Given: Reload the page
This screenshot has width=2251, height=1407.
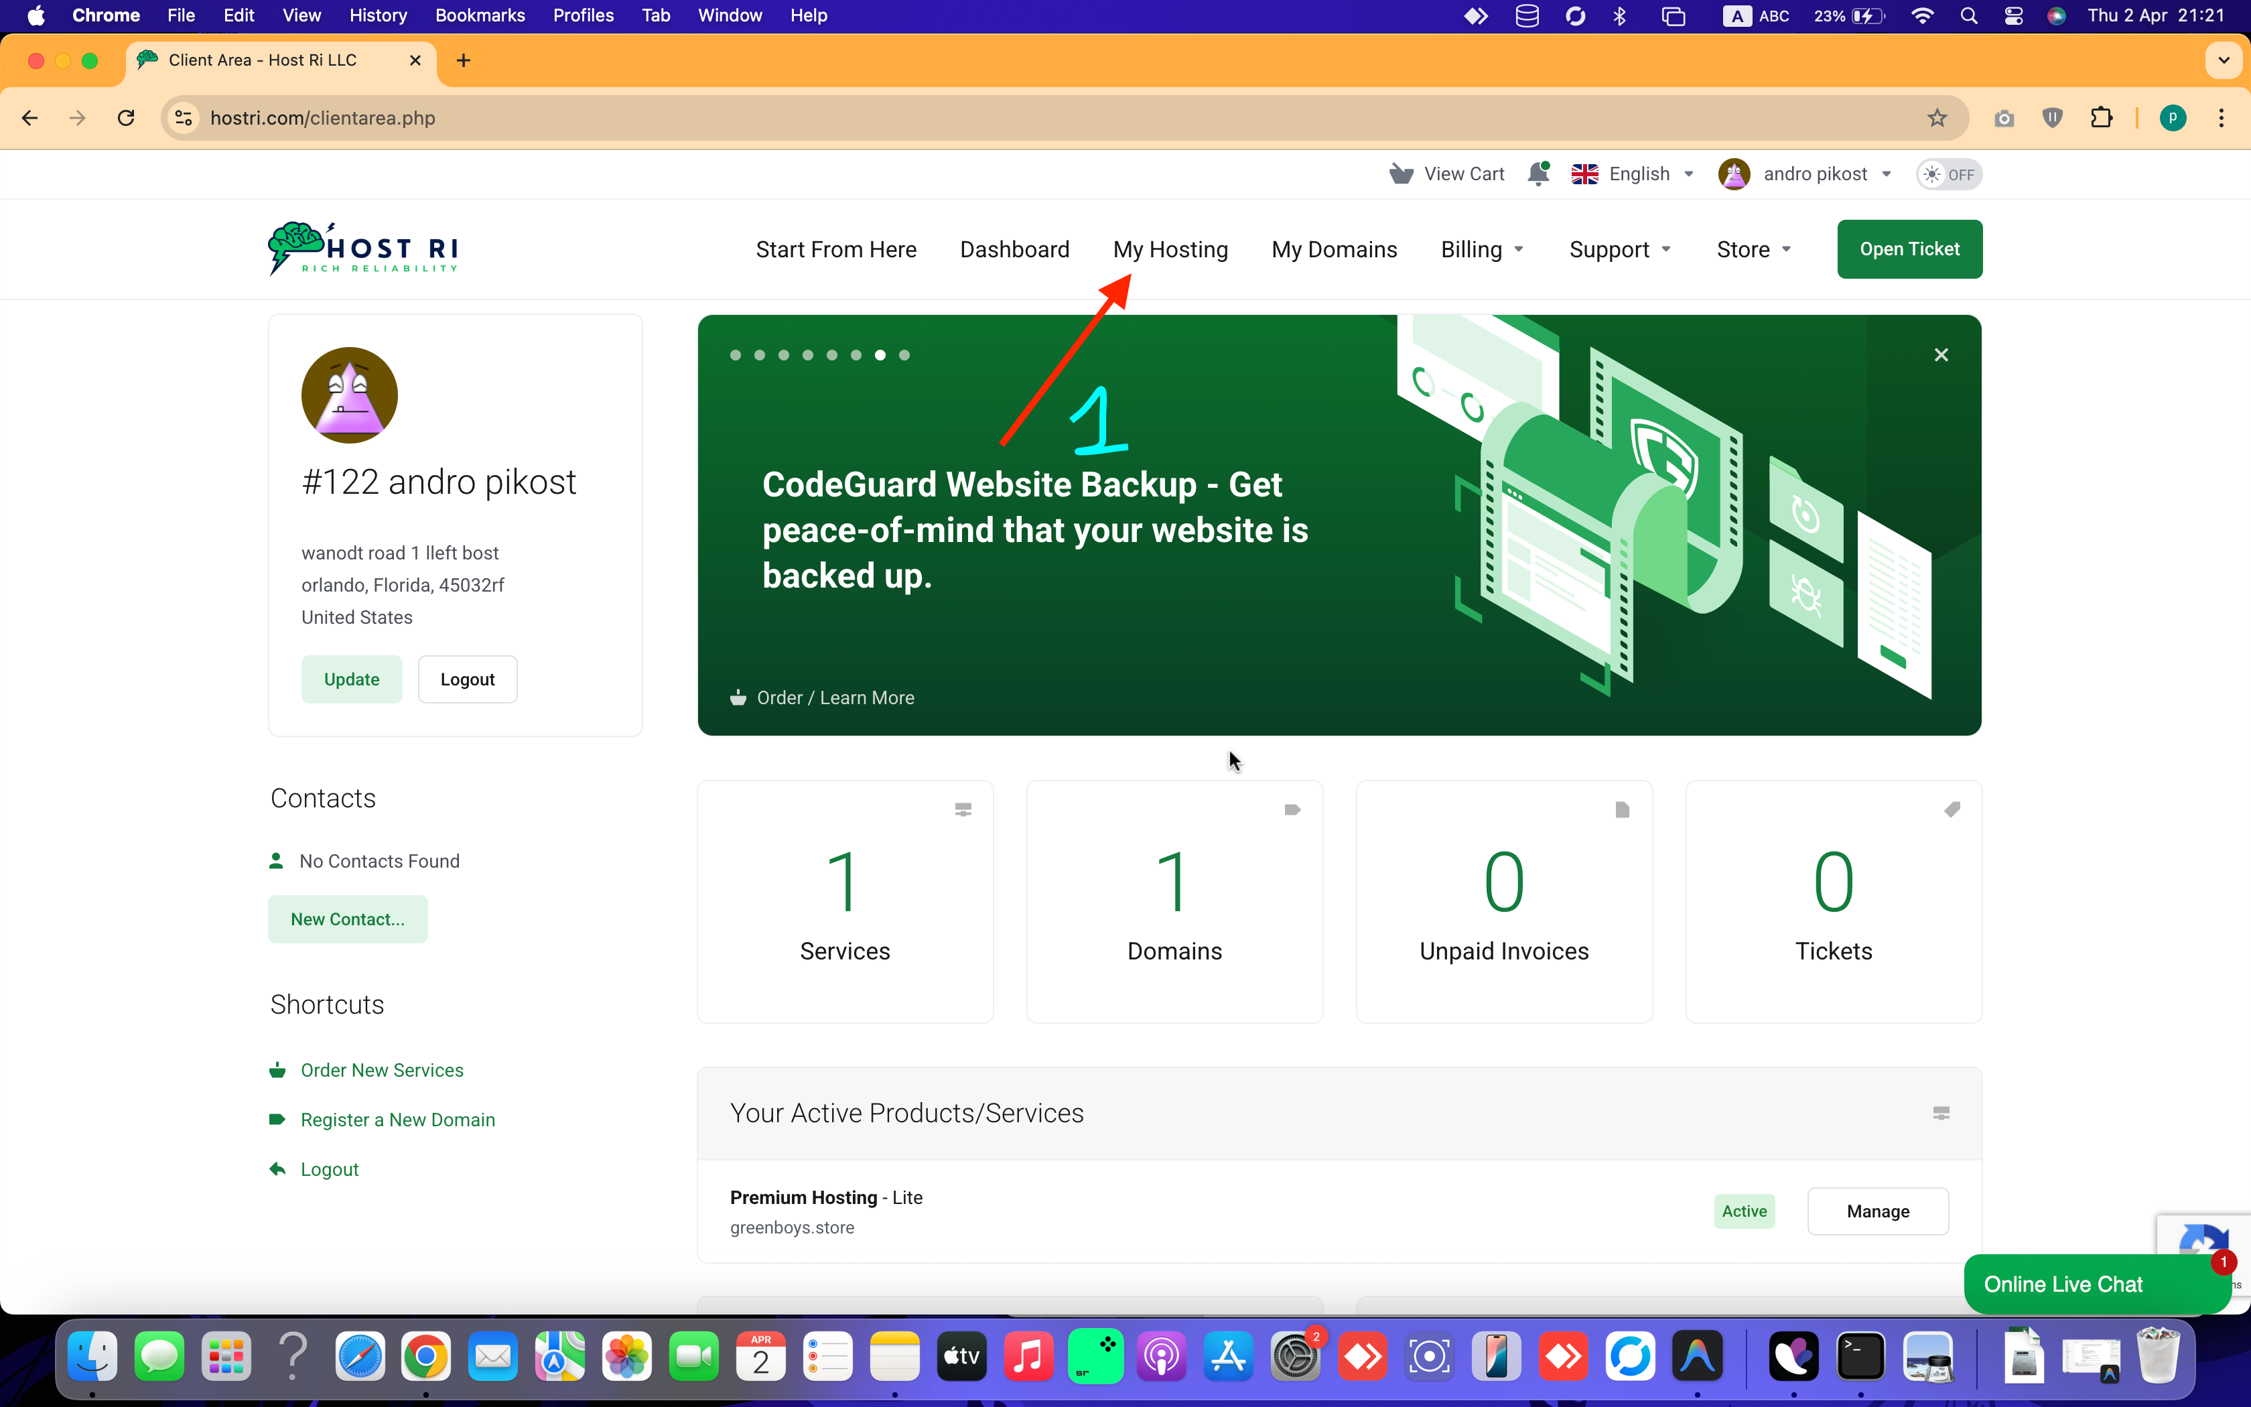Looking at the screenshot, I should (x=127, y=118).
